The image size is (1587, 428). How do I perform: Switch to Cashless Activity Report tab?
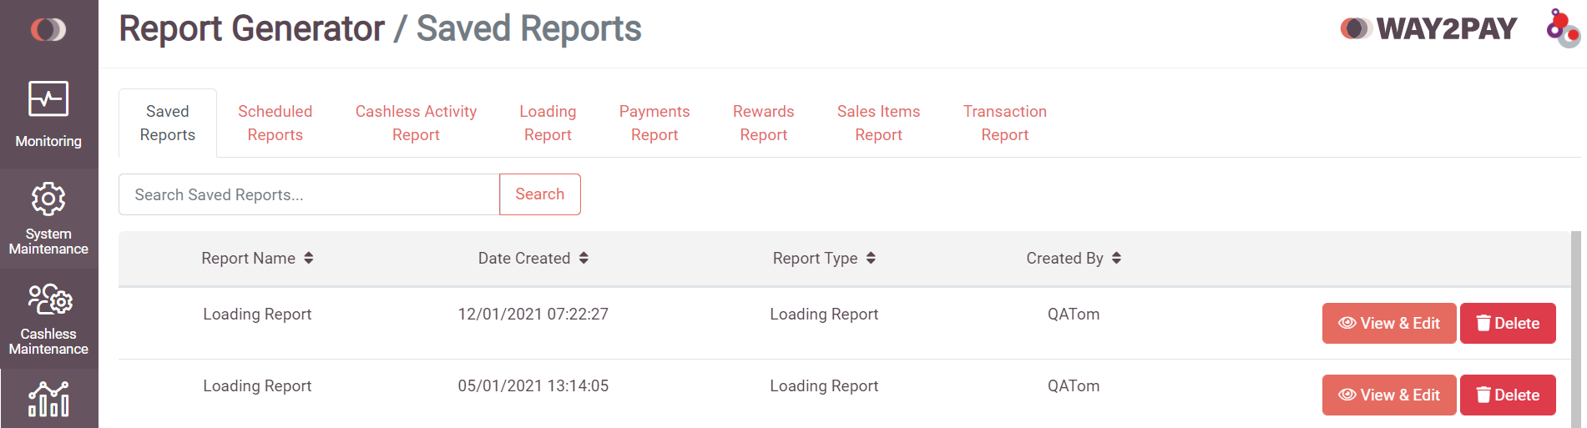pyautogui.click(x=416, y=123)
